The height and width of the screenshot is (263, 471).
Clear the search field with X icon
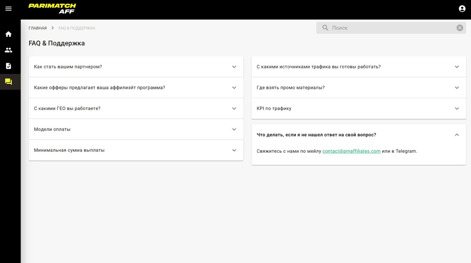[460, 28]
